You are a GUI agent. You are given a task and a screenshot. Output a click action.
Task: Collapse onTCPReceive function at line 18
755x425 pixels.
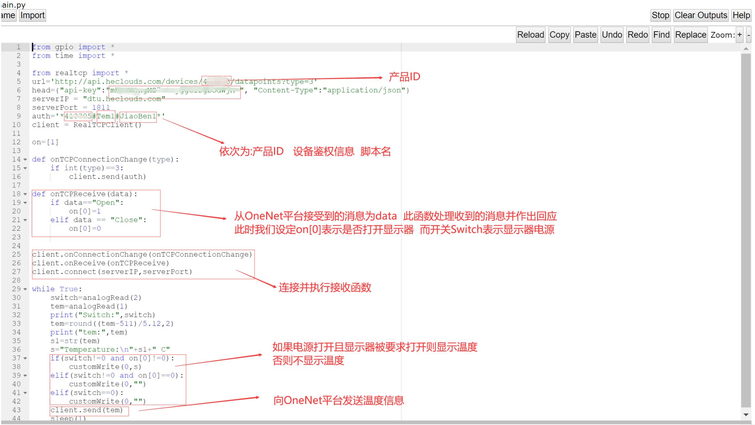(25, 194)
